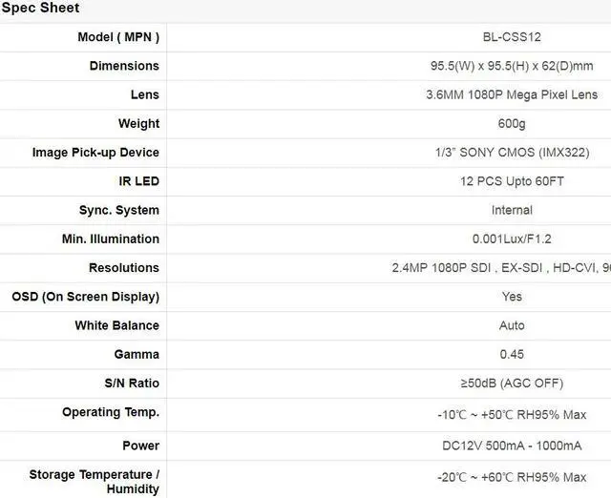The image size is (611, 498).
Task: Select the 12 PCS Upto 60FT value
Action: click(x=512, y=181)
